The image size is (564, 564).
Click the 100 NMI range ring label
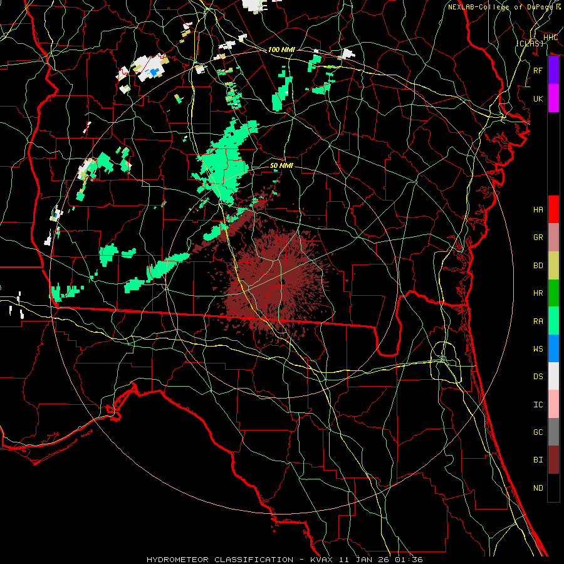tap(281, 50)
